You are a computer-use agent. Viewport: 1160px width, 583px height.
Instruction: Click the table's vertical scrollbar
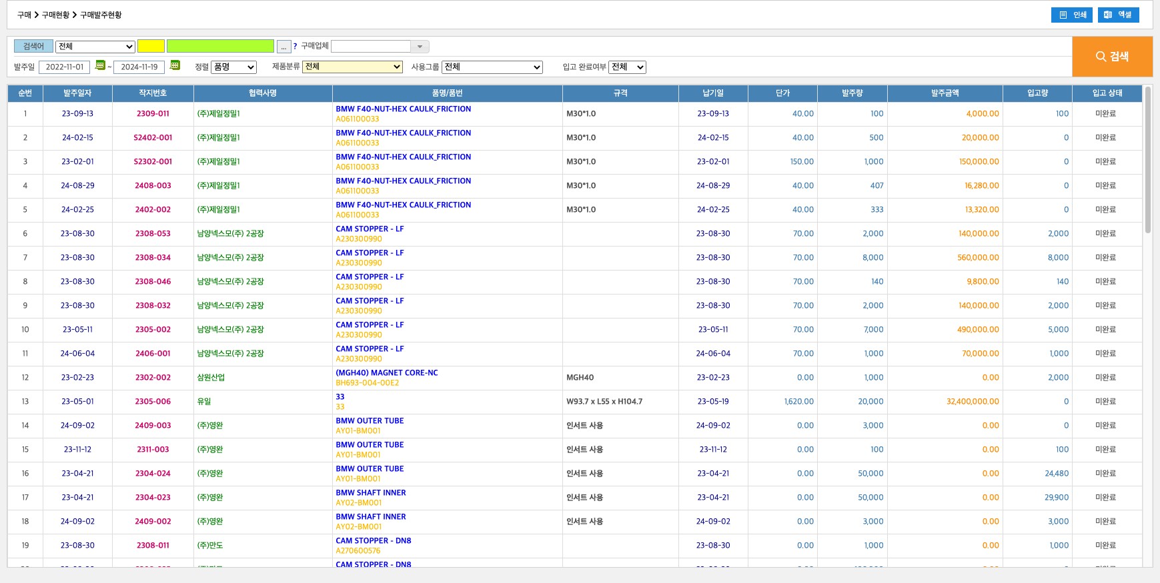click(1147, 160)
